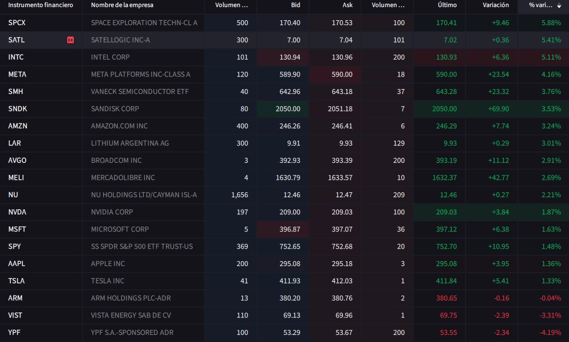Click MercadoLibre last price 1632.37
The image size is (569, 342).
pyautogui.click(x=444, y=178)
